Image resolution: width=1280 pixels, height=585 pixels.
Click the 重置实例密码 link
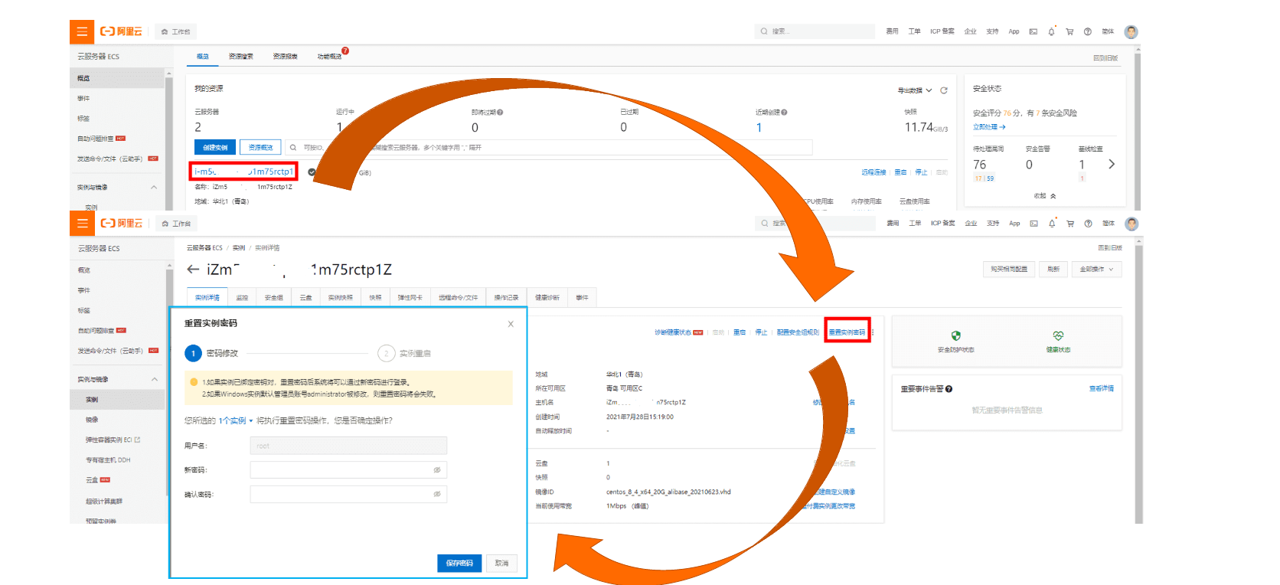(x=847, y=332)
